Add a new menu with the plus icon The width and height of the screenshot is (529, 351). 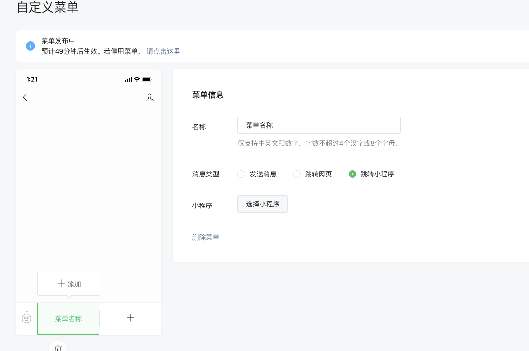130,318
